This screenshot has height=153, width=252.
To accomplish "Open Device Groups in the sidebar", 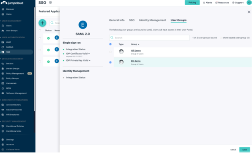I will pos(13,68).
